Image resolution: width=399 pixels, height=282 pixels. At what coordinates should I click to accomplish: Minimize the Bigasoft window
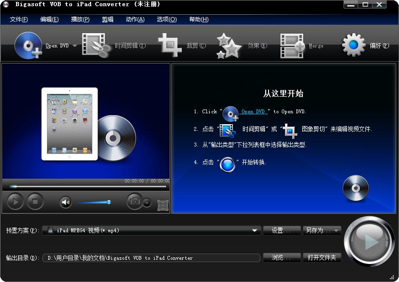click(x=351, y=5)
